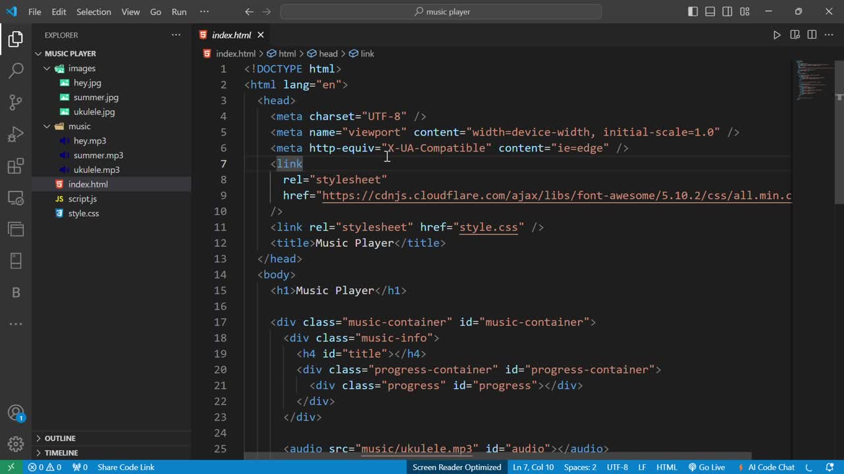Screen dimensions: 844x474
Task: Toggle the bottom Panel visibility
Action: [x=710, y=12]
